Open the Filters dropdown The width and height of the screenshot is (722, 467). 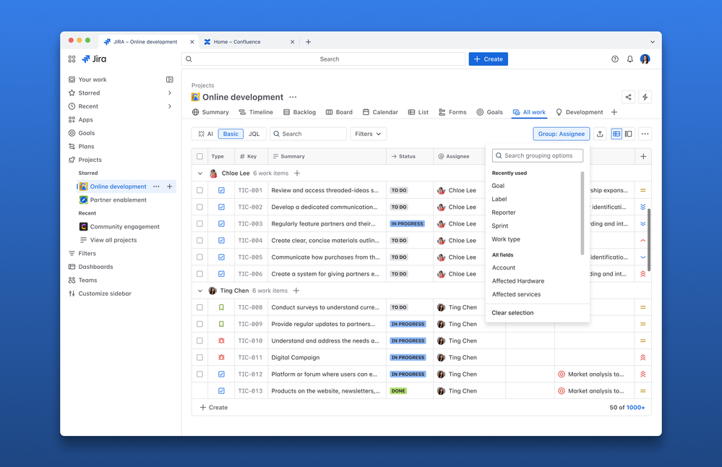[x=368, y=134]
